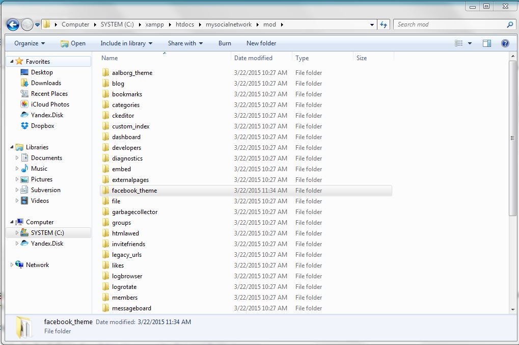Open Dropbox in Favorites

pyautogui.click(x=42, y=126)
